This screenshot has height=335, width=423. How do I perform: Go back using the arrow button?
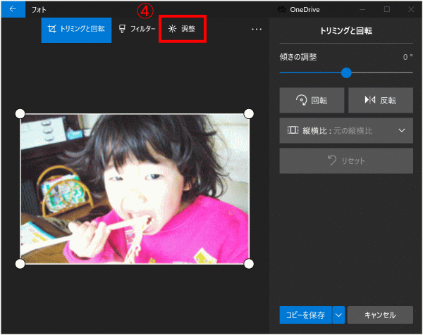point(13,9)
